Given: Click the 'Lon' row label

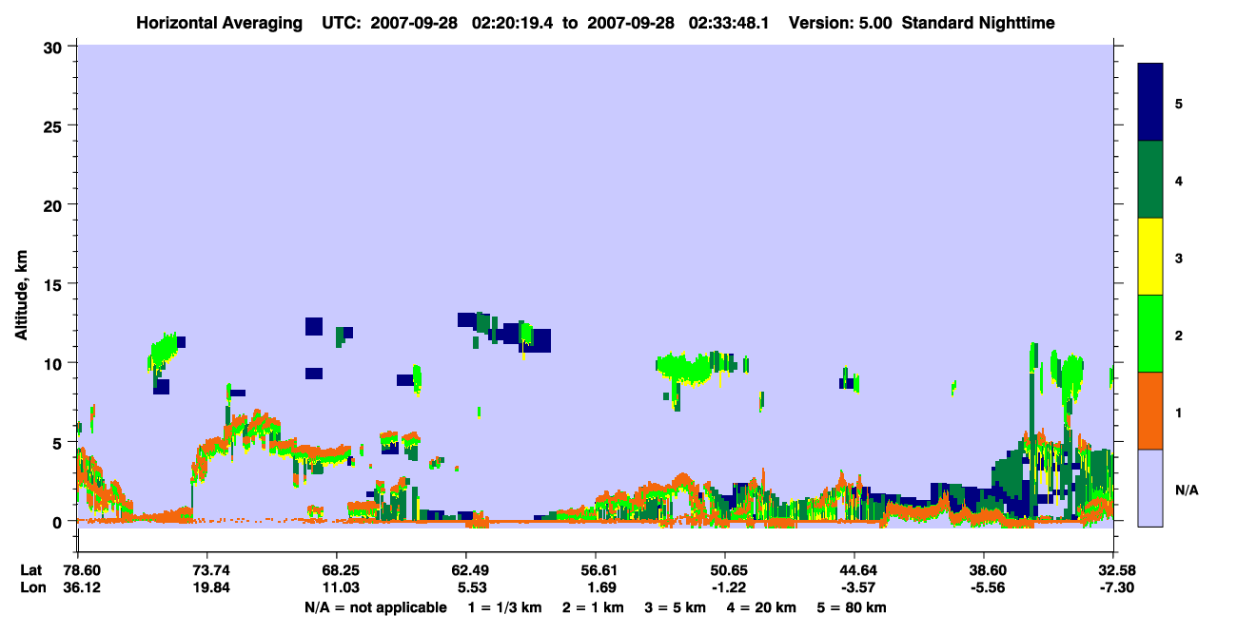Looking at the screenshot, I should 31,587.
